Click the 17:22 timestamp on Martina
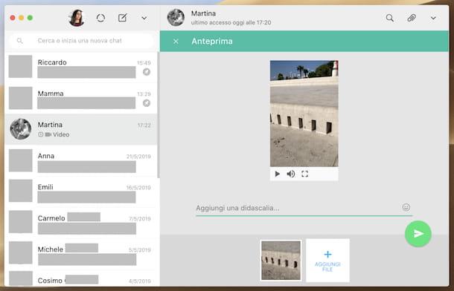 [x=144, y=125]
